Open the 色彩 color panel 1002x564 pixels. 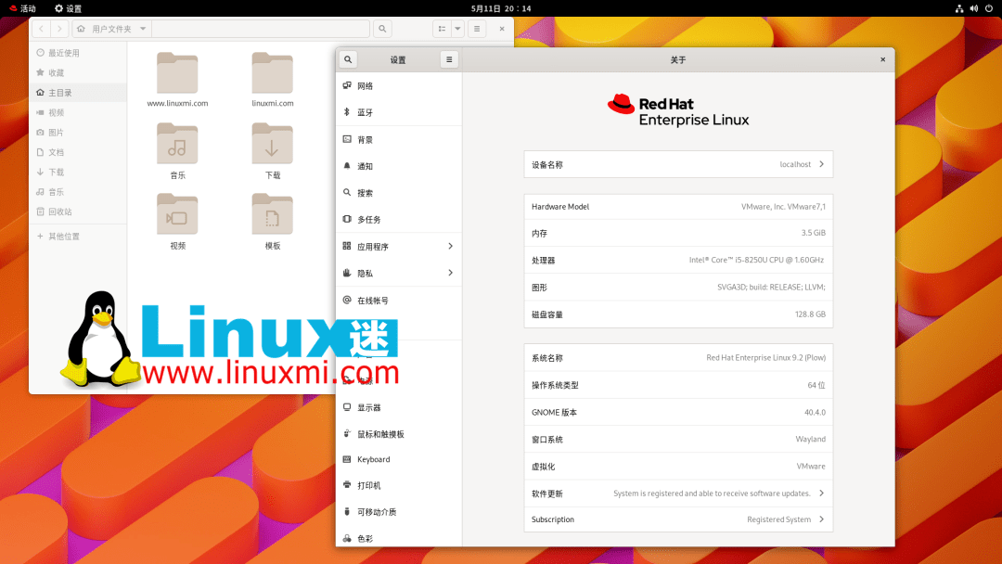point(399,538)
